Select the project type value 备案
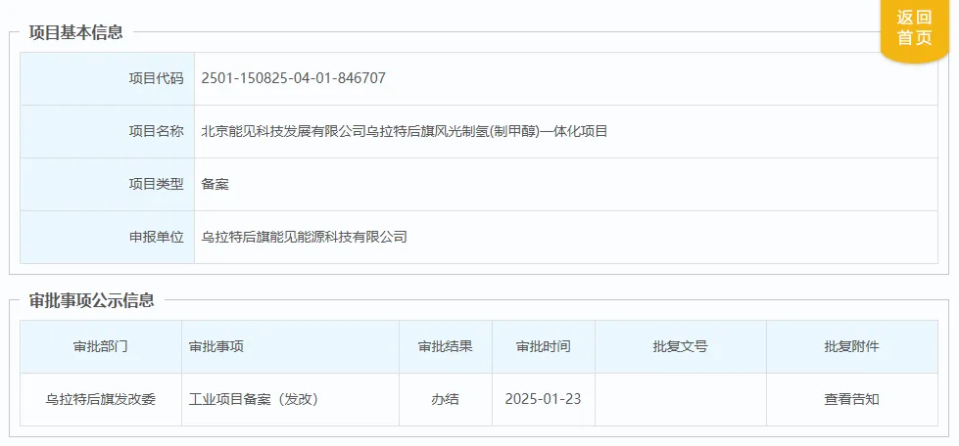This screenshot has width=959, height=446. click(x=216, y=185)
